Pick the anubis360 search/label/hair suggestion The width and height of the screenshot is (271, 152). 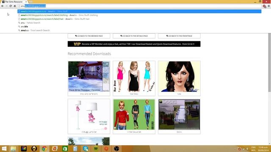(139, 19)
